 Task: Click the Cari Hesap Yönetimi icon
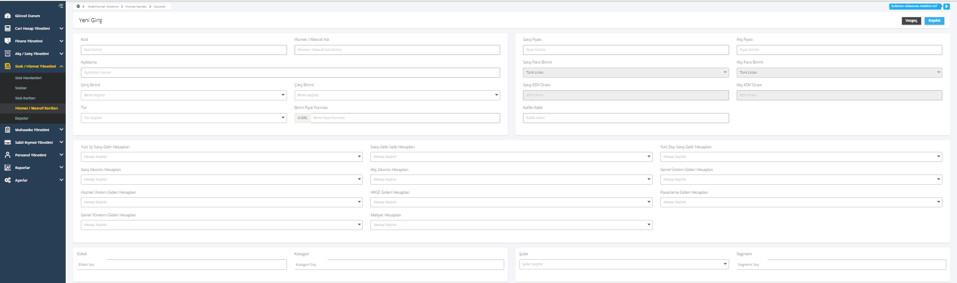click(x=8, y=28)
